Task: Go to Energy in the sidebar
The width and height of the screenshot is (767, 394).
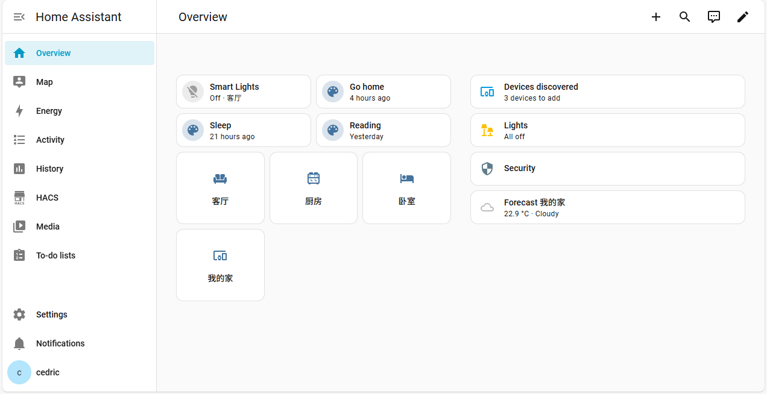Action: click(x=49, y=111)
